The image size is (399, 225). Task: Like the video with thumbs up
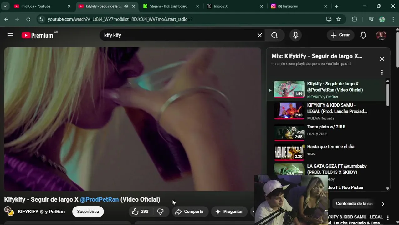(140, 212)
